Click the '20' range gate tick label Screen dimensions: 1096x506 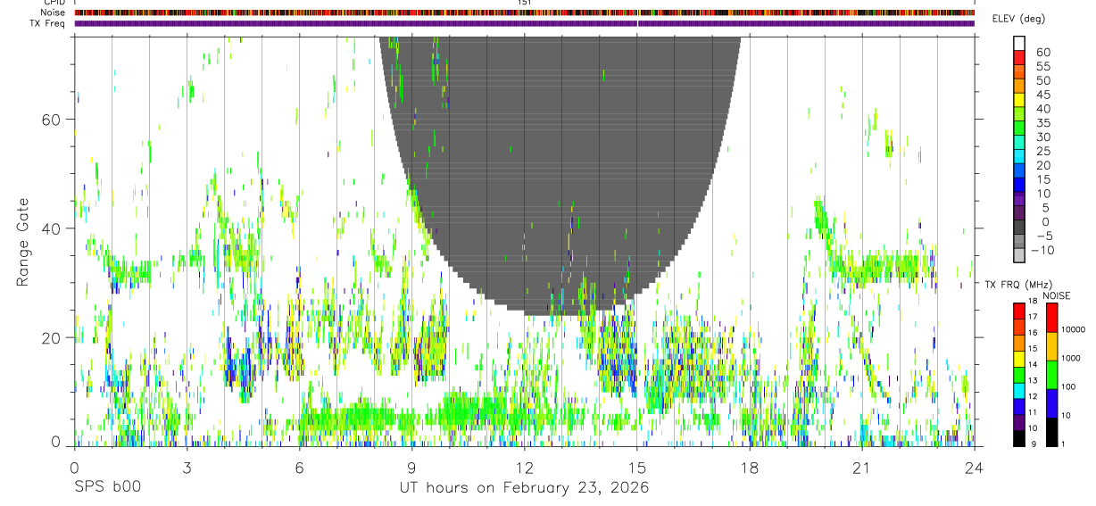coord(53,337)
